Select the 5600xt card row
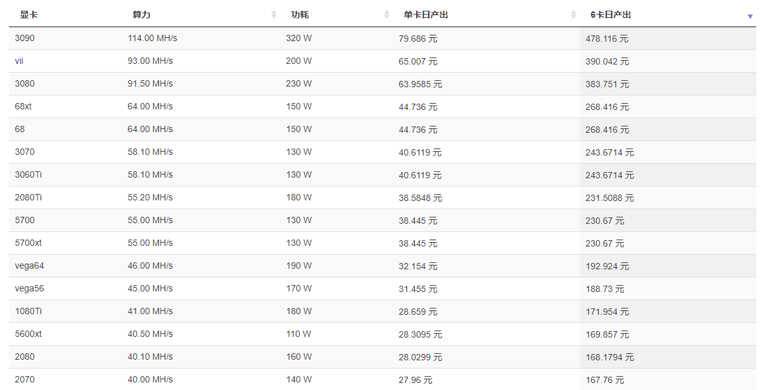 28,334
